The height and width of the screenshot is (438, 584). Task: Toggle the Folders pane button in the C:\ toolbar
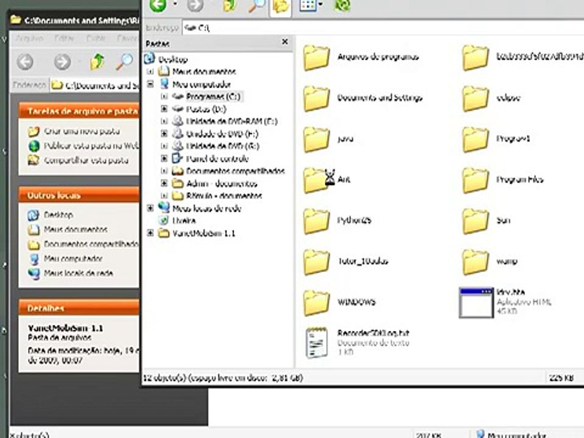tap(280, 6)
